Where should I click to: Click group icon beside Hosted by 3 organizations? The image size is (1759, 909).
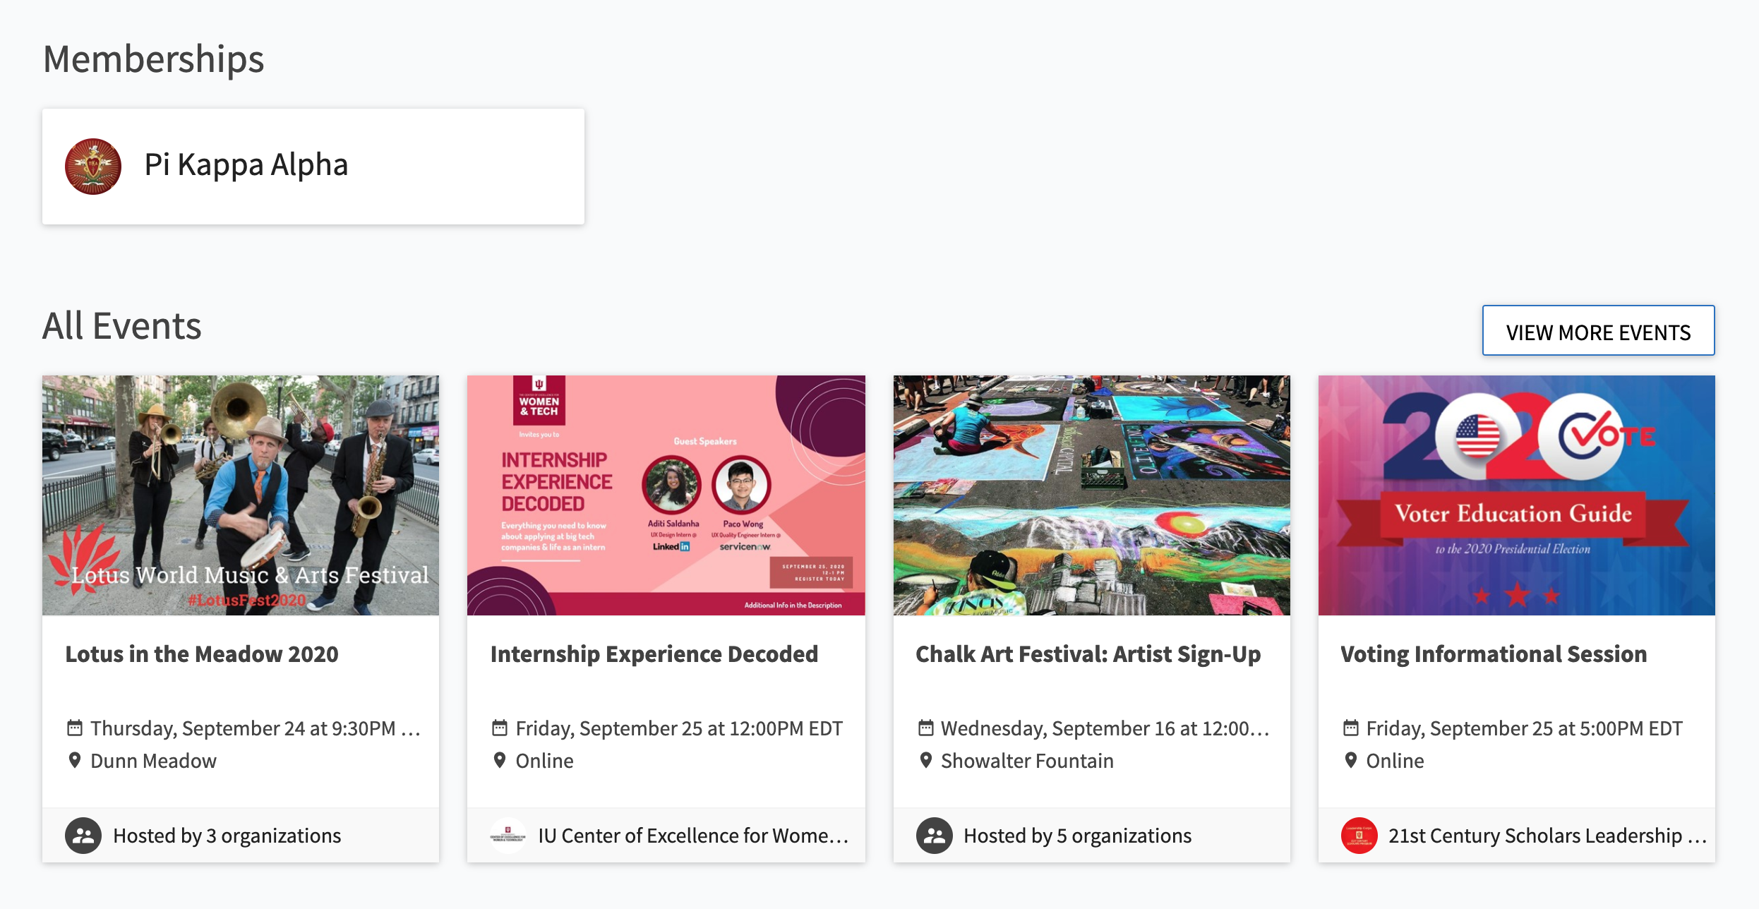(x=83, y=836)
